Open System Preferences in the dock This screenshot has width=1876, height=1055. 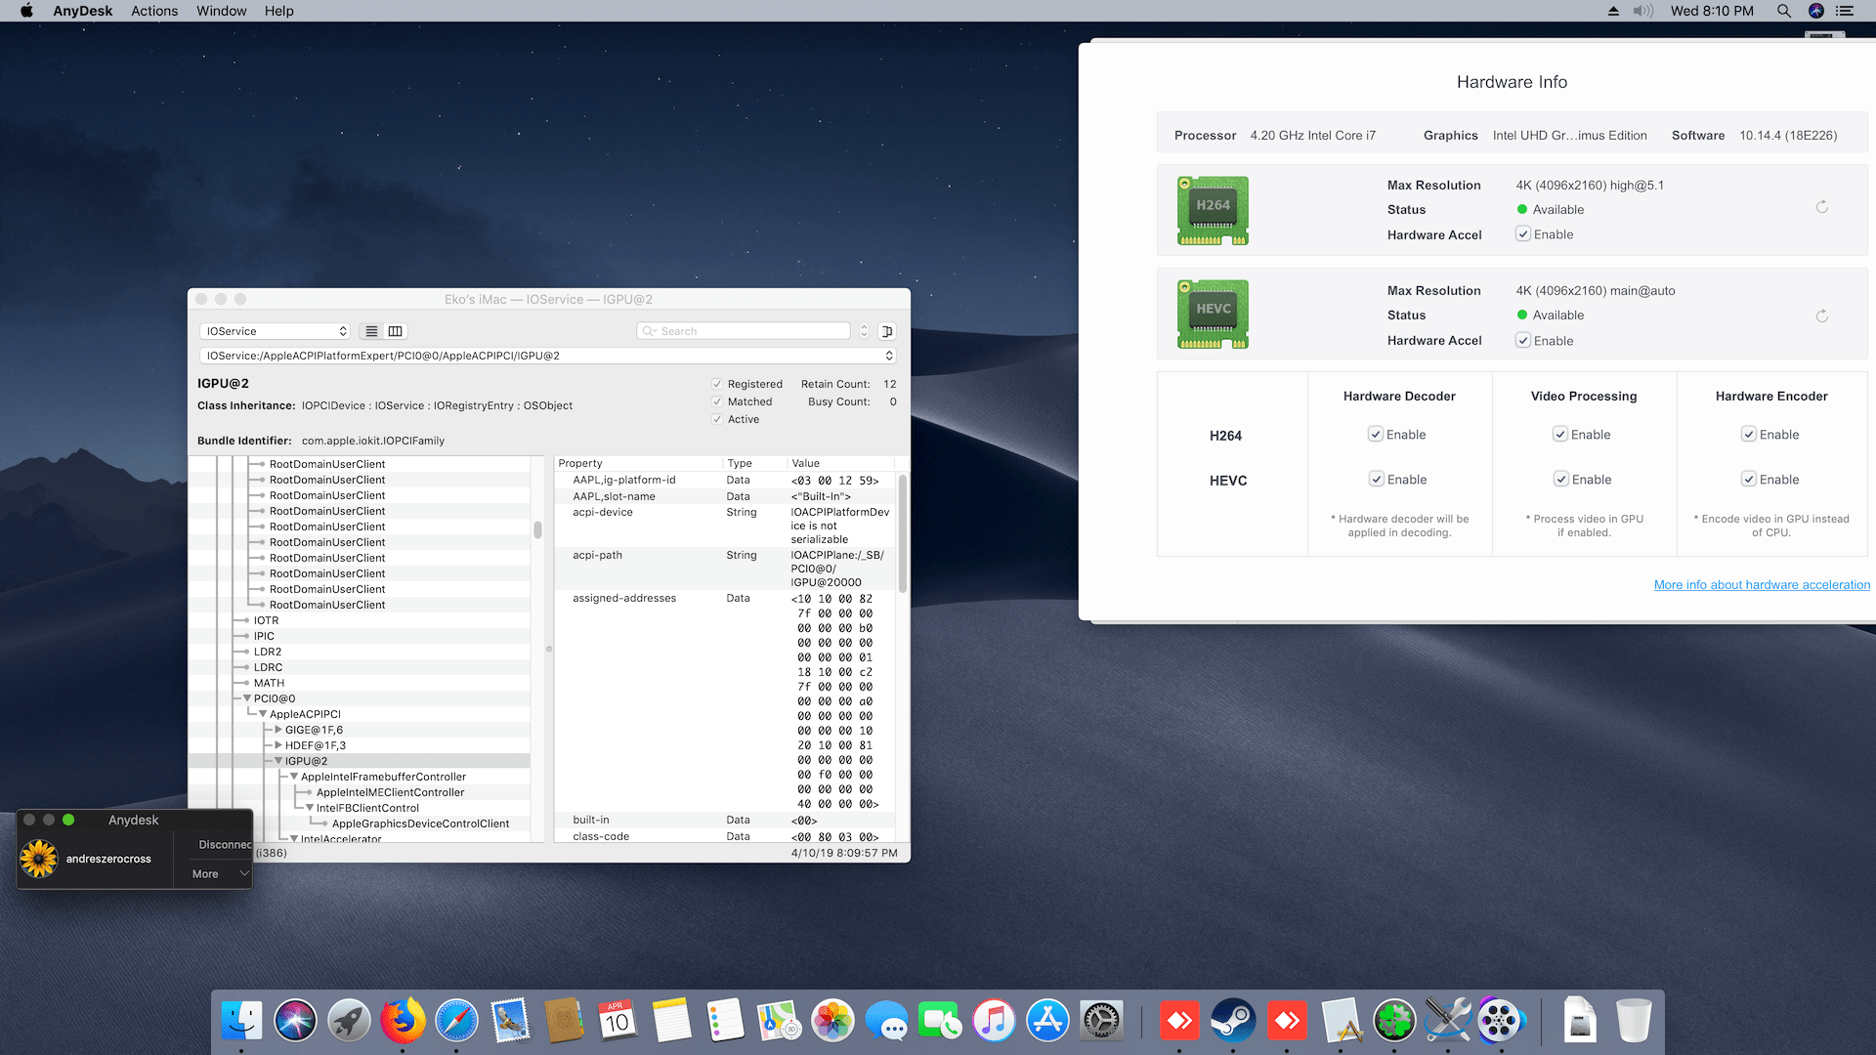point(1101,1022)
